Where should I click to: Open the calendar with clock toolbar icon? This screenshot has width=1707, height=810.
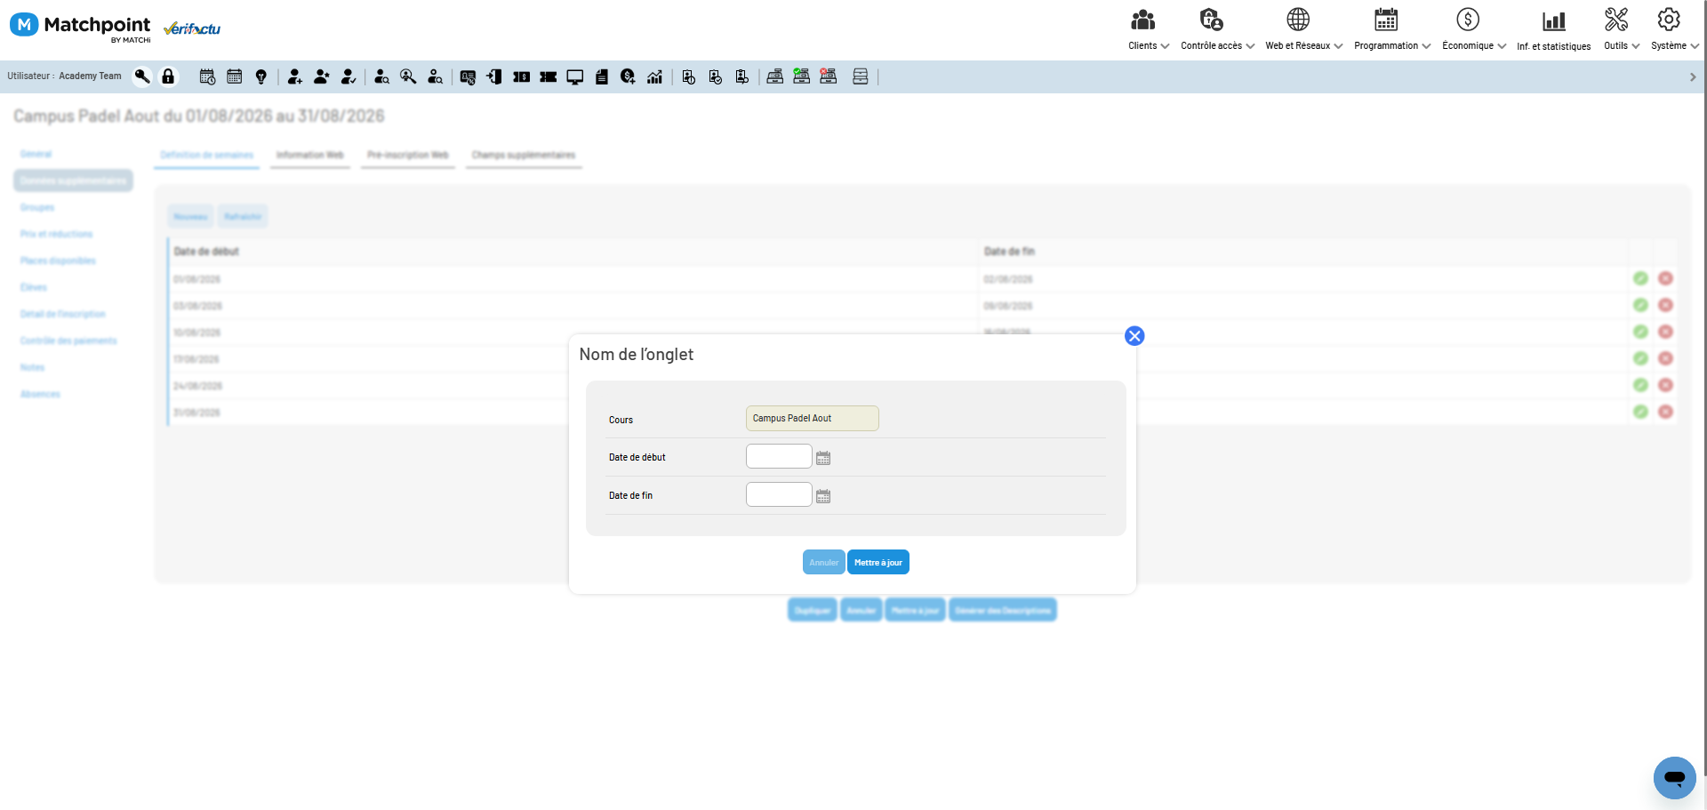[207, 77]
